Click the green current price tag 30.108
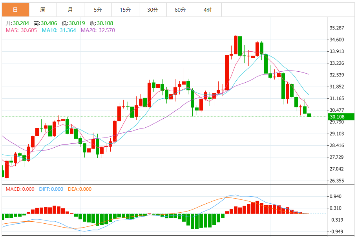This screenshot has width=356, height=237. (341, 117)
